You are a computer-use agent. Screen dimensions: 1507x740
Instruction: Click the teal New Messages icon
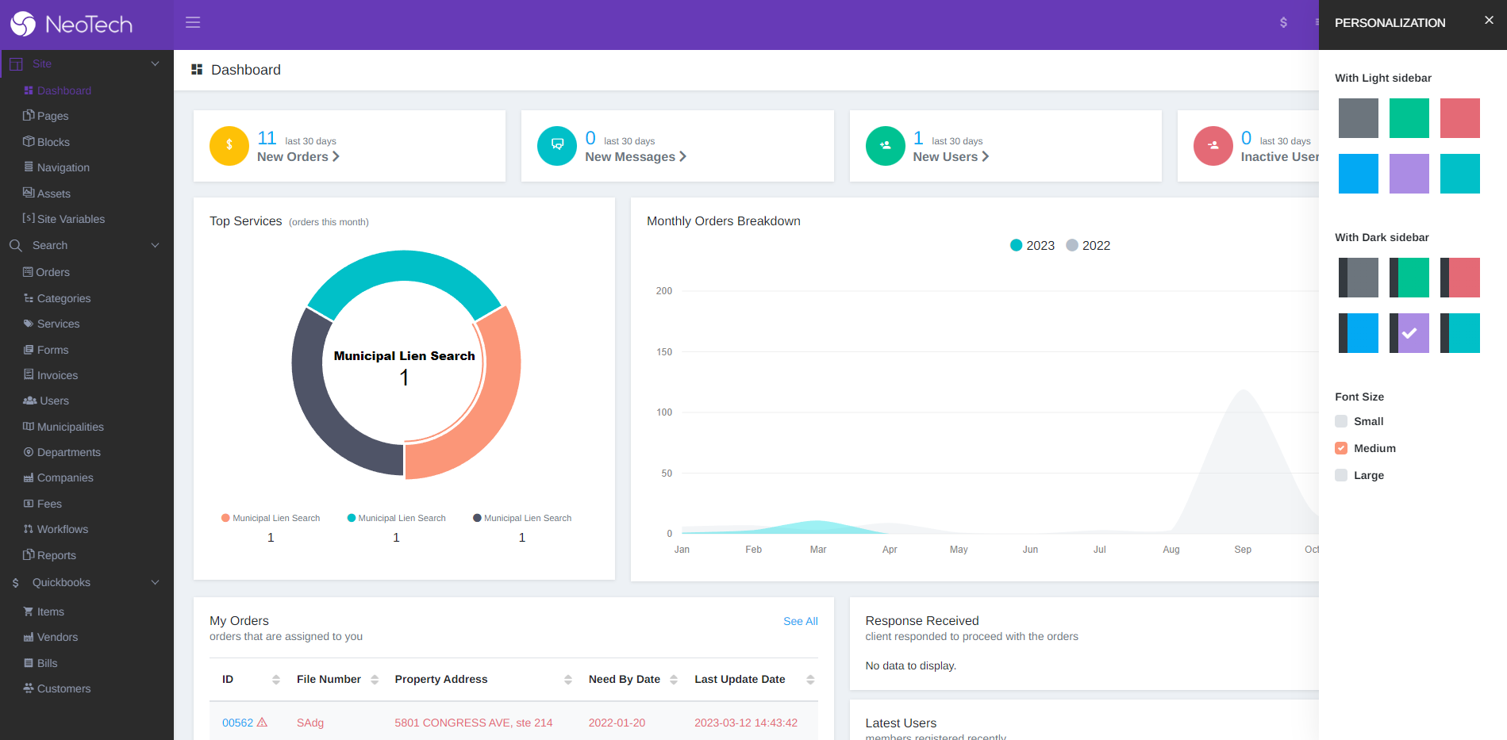tap(557, 145)
